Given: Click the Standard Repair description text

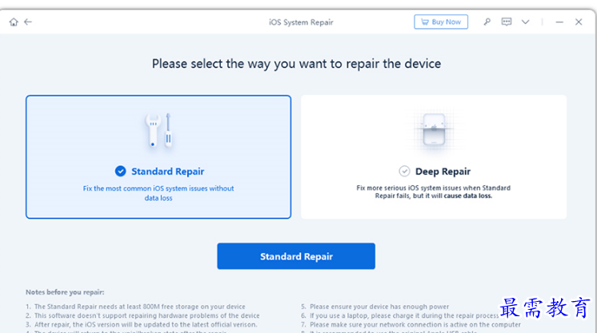Looking at the screenshot, I should (158, 193).
